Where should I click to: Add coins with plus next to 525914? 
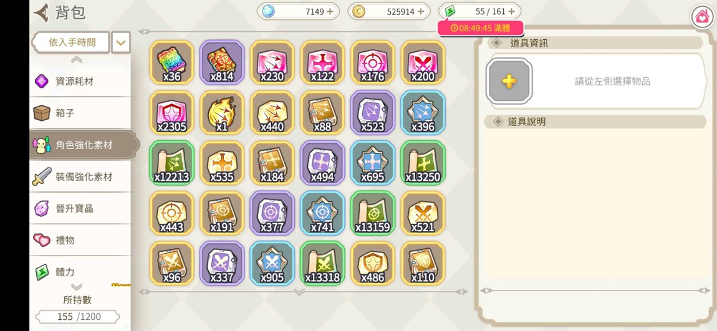[x=420, y=11]
